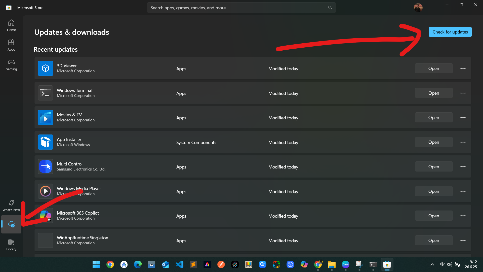The image size is (483, 272).
Task: Click the Multi Control app icon
Action: point(45,166)
